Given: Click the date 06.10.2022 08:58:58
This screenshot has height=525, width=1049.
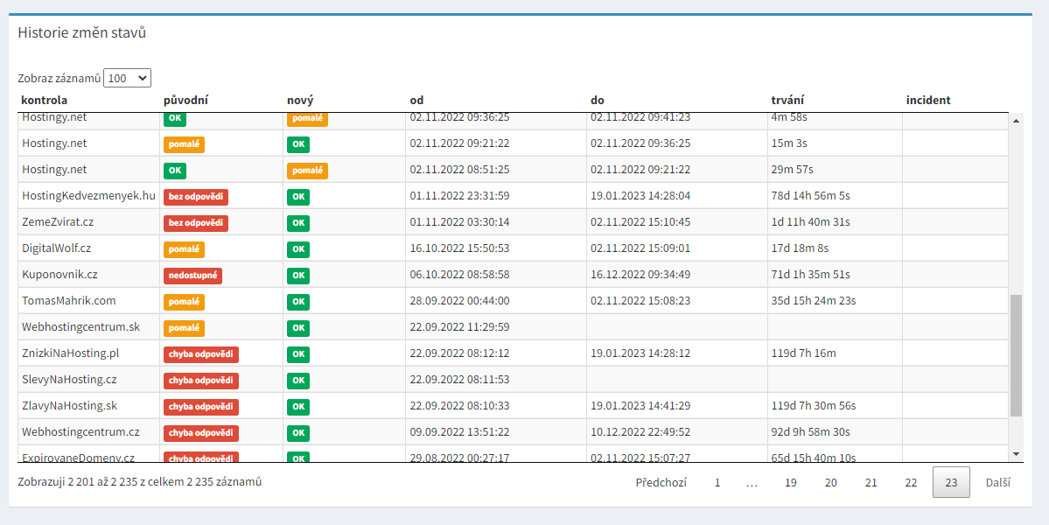Looking at the screenshot, I should [459, 274].
